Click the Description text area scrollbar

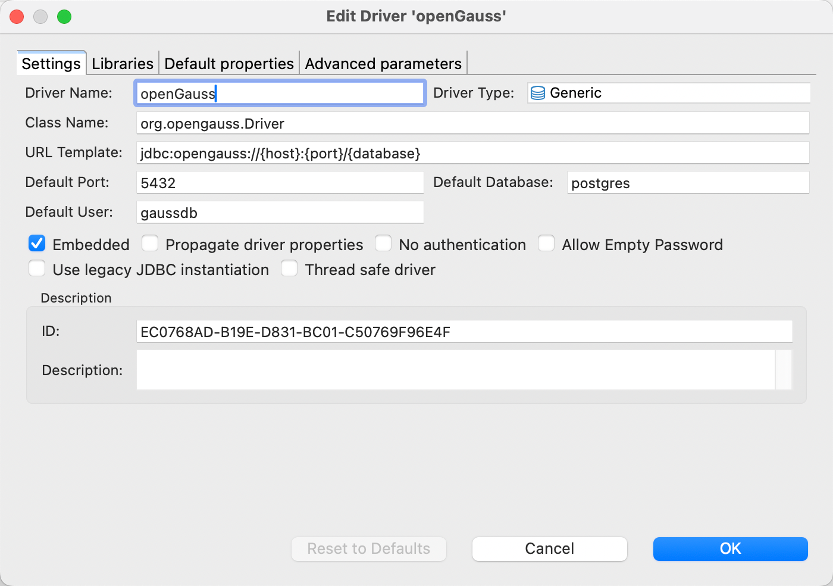point(784,370)
